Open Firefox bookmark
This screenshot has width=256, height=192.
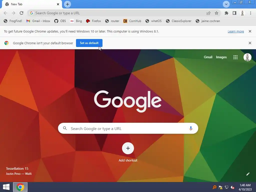pyautogui.click(x=93, y=21)
